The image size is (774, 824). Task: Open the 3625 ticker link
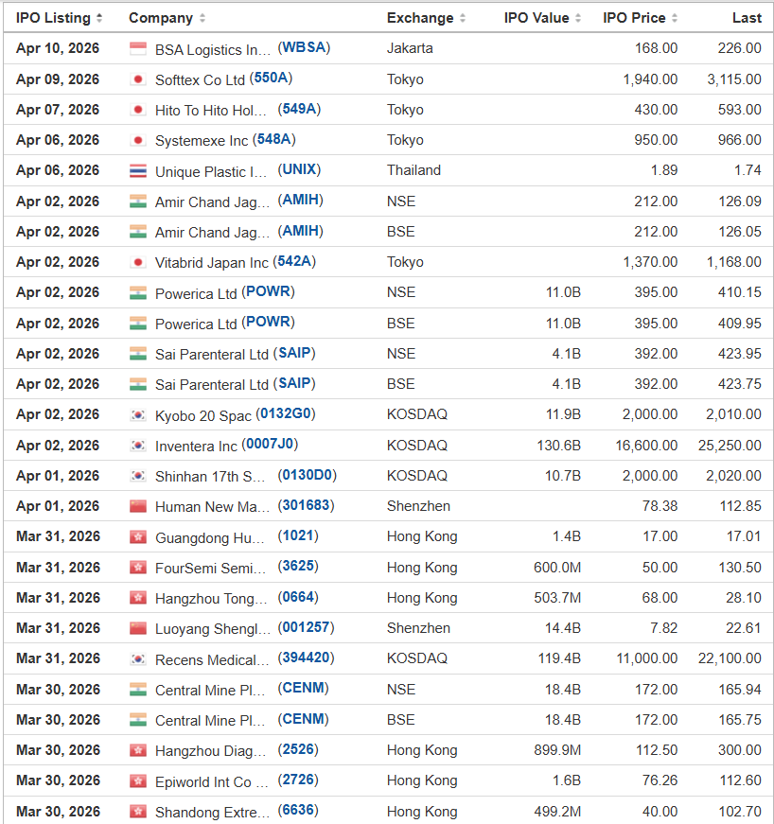(x=298, y=567)
